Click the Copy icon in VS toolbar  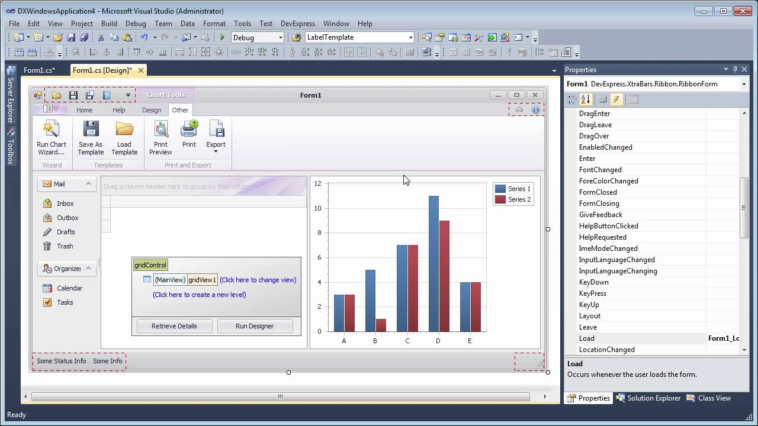[113, 37]
